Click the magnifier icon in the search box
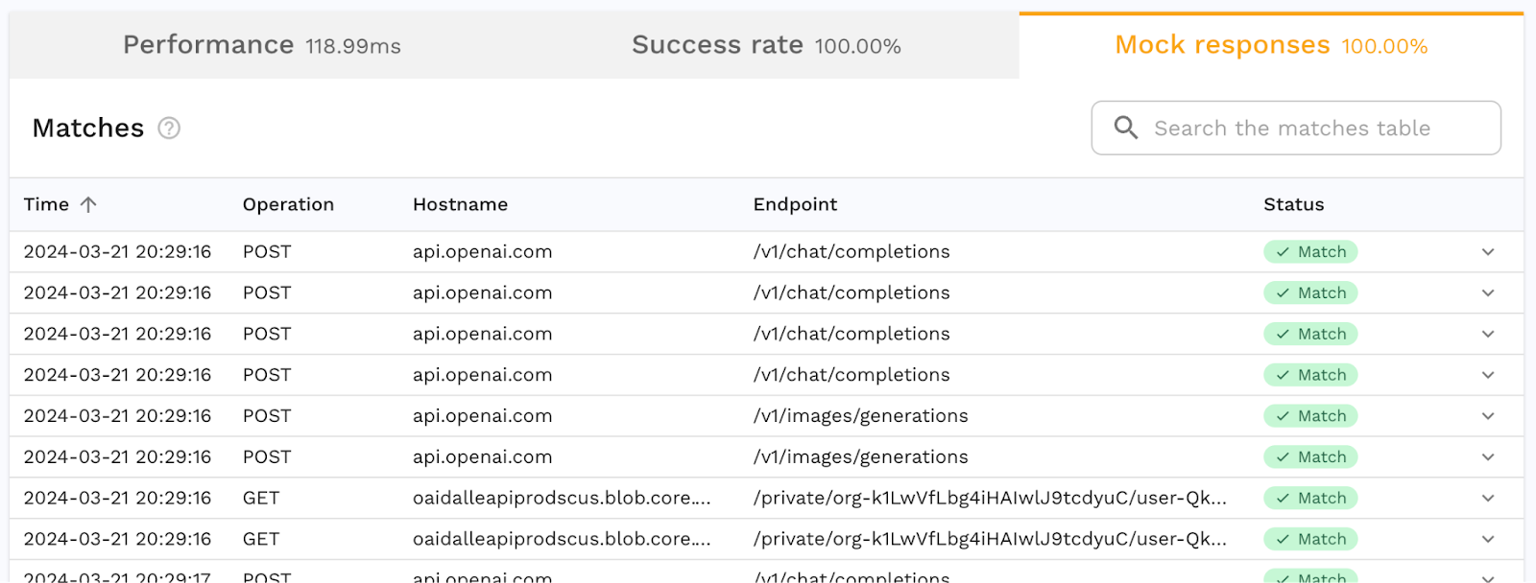Viewport: 1536px width, 583px height. (1126, 128)
